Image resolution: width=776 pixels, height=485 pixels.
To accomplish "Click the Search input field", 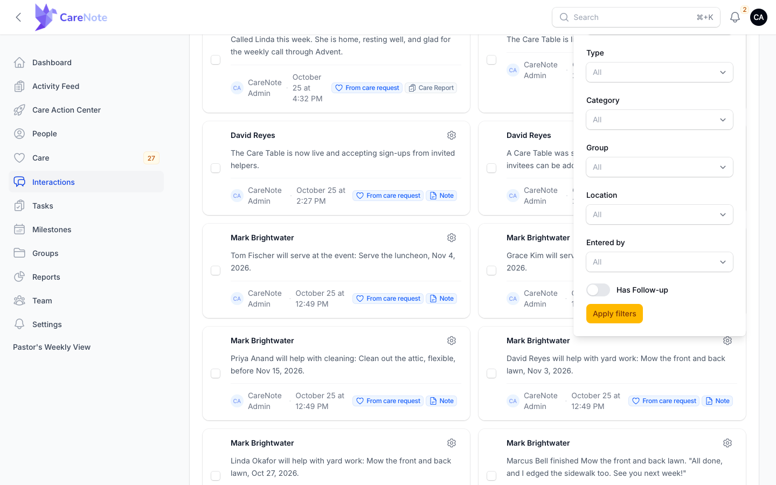I will coord(636,17).
